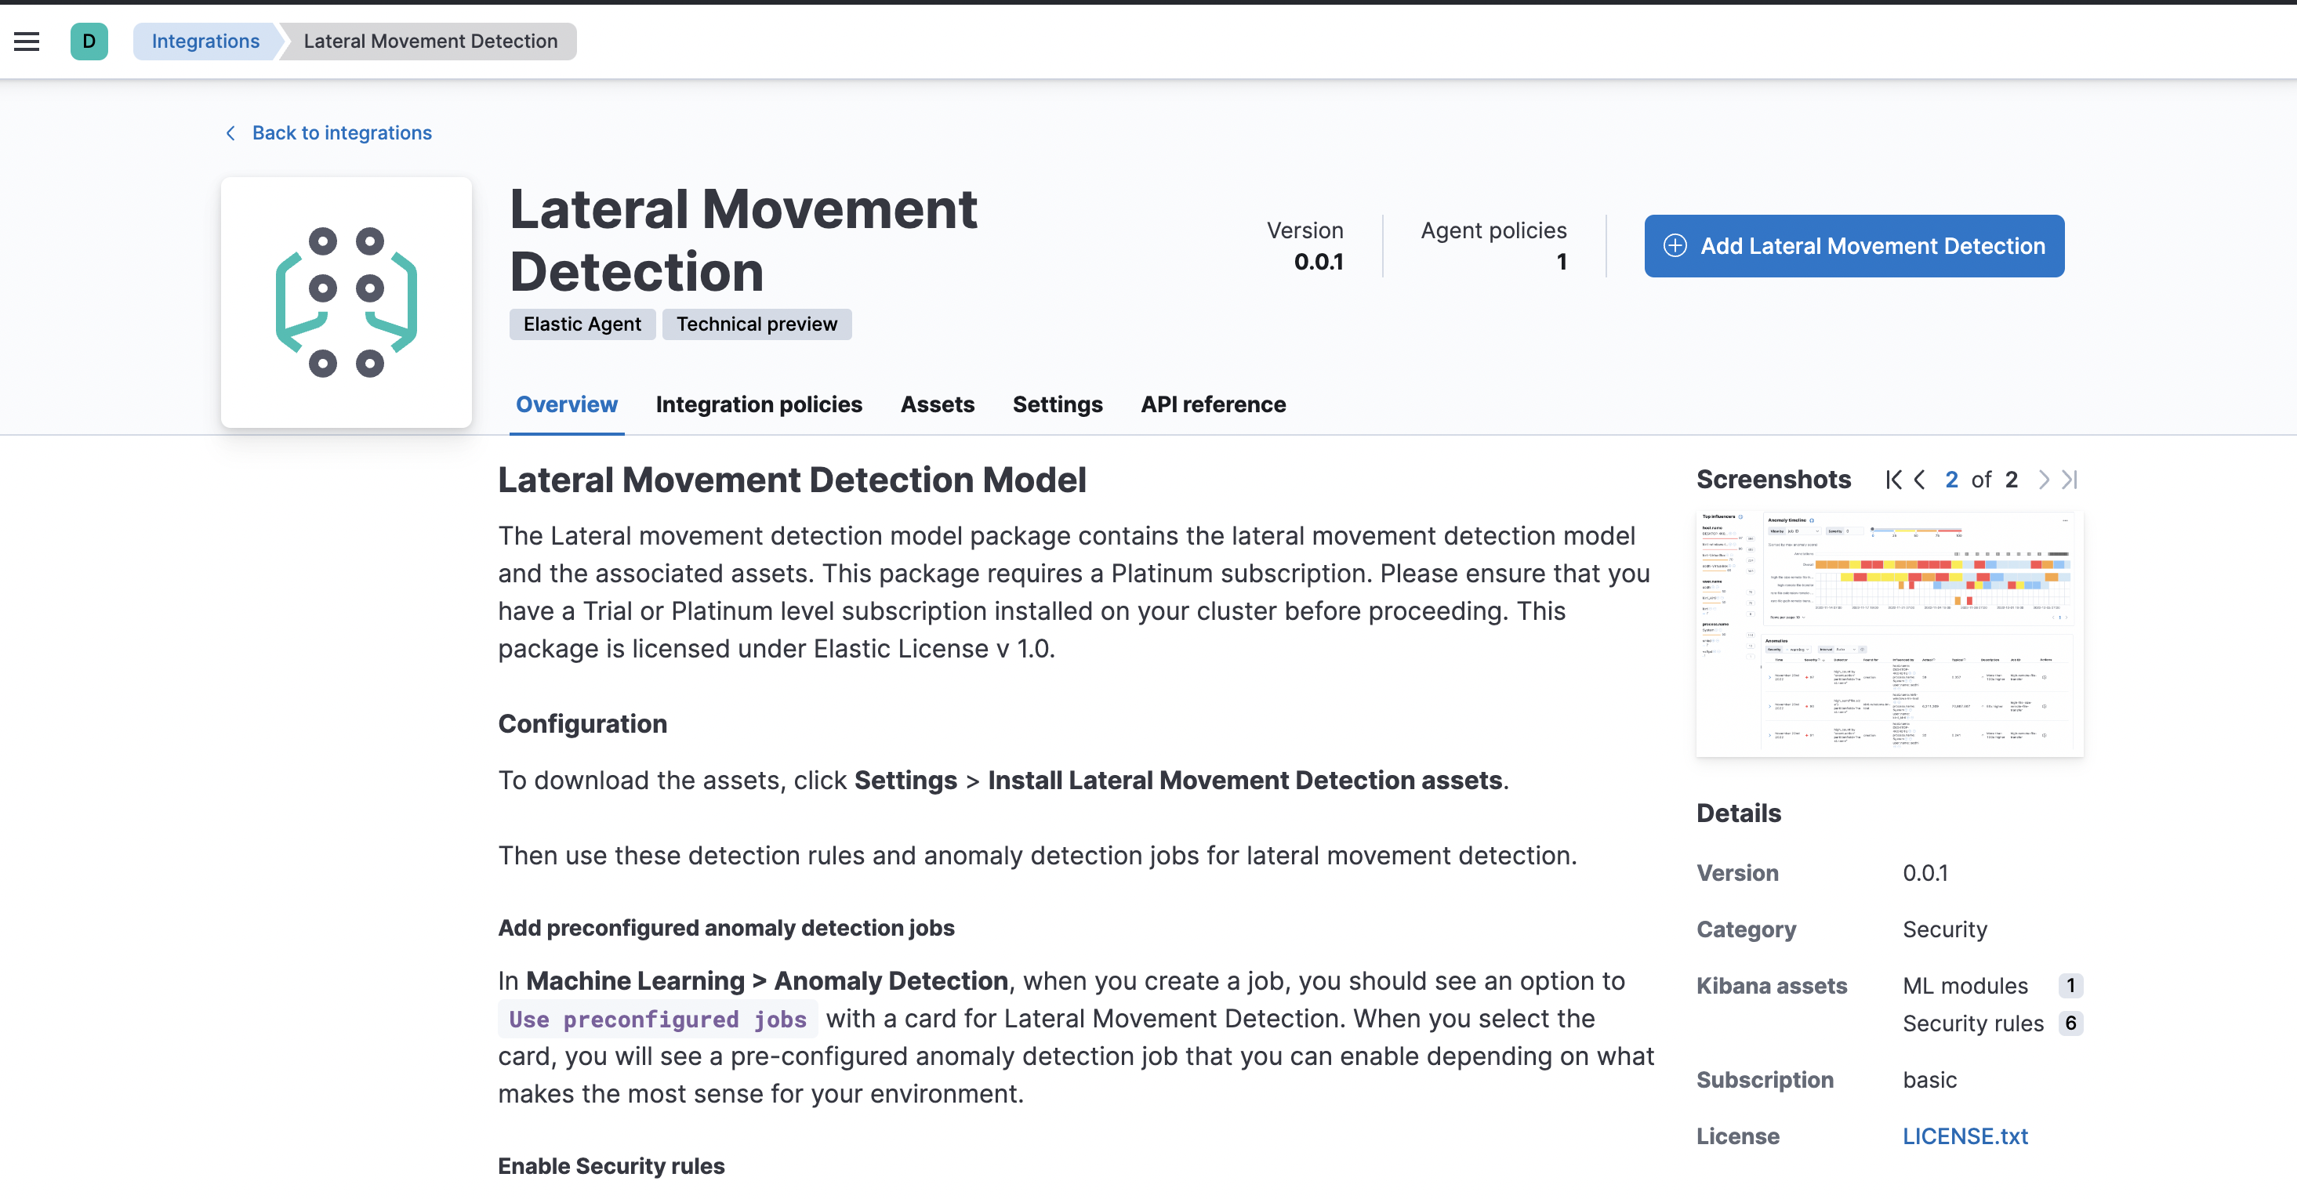This screenshot has width=2297, height=1199.
Task: Switch to the Settings tab
Action: pyautogui.click(x=1058, y=404)
